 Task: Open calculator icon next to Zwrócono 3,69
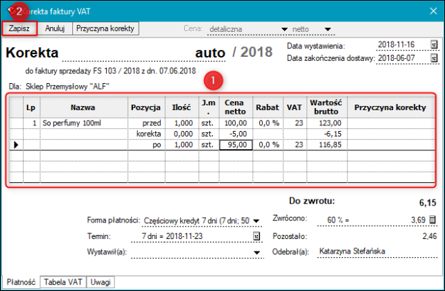pyautogui.click(x=433, y=220)
